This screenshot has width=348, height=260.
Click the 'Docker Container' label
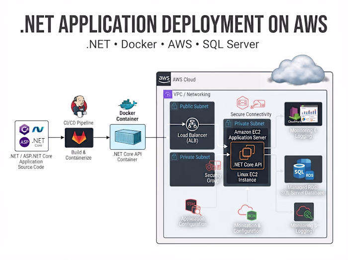pyautogui.click(x=127, y=116)
